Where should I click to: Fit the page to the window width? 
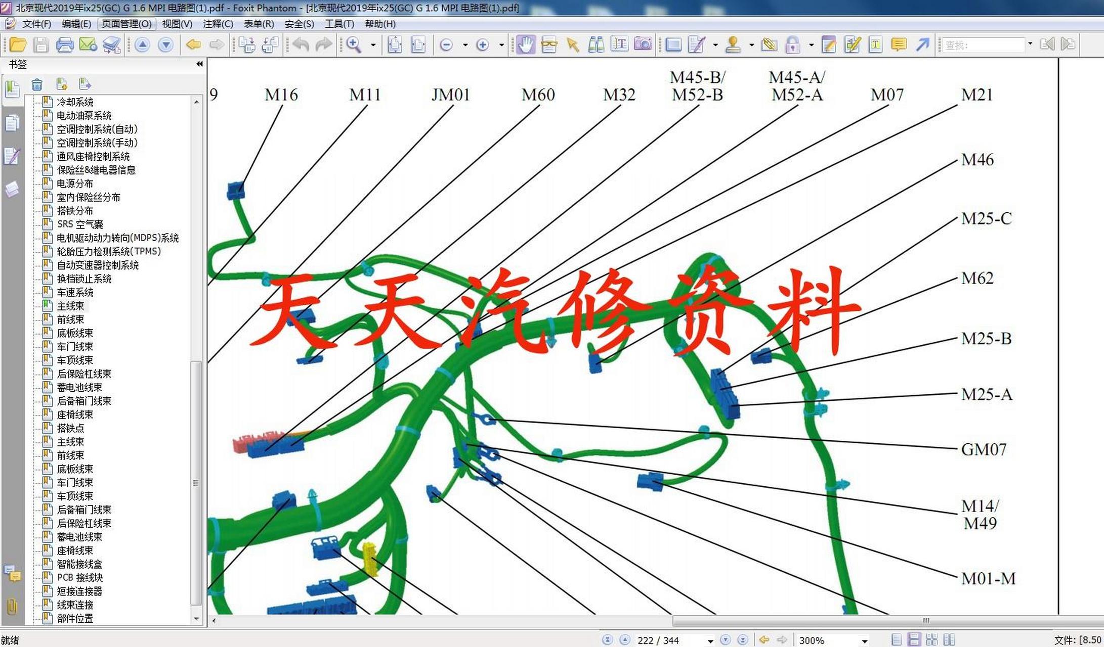point(418,45)
